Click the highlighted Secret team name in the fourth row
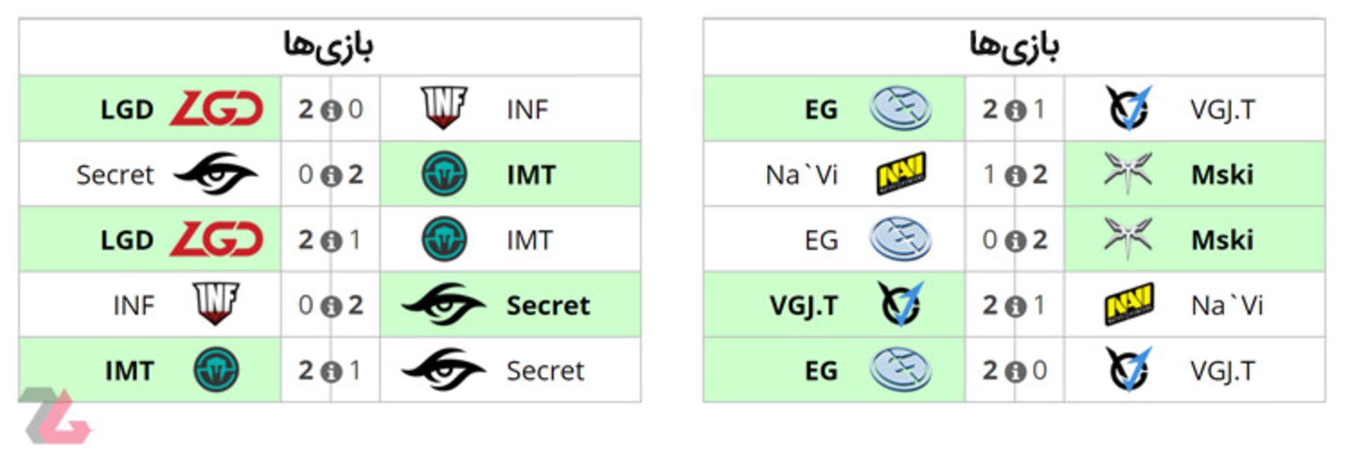Screen dimensions: 1348x455 548,305
